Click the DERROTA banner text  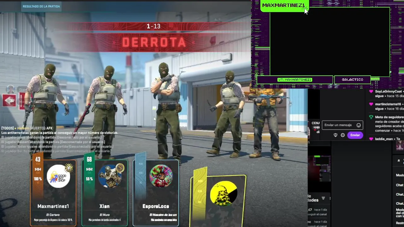pyautogui.click(x=154, y=42)
